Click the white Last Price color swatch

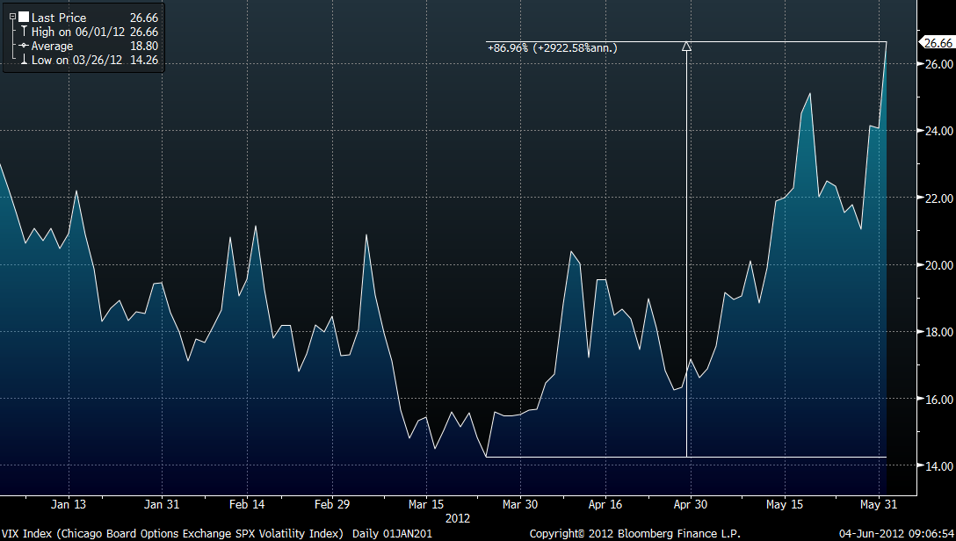coord(23,18)
